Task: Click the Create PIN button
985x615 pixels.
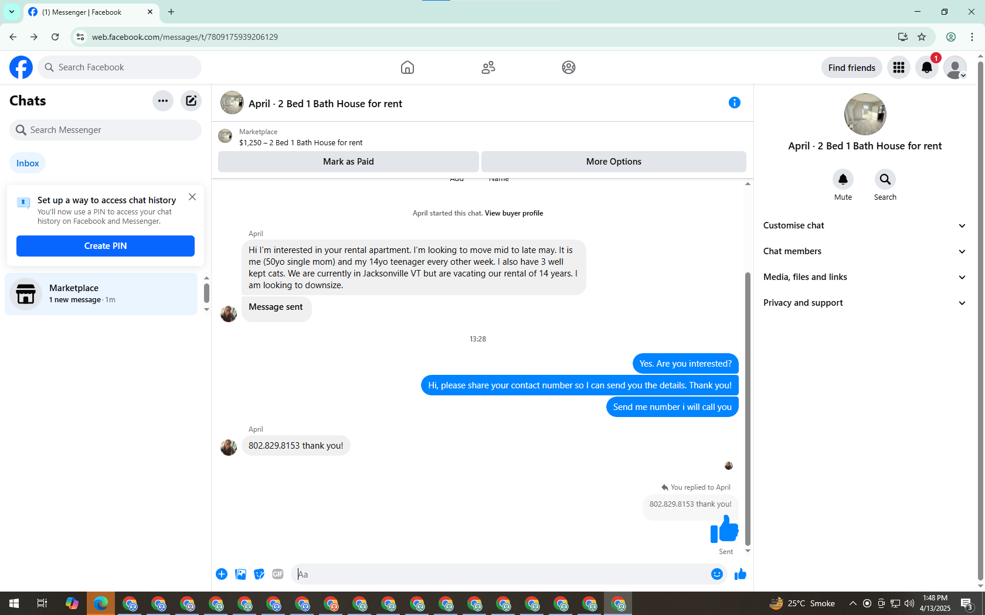Action: pyautogui.click(x=106, y=246)
